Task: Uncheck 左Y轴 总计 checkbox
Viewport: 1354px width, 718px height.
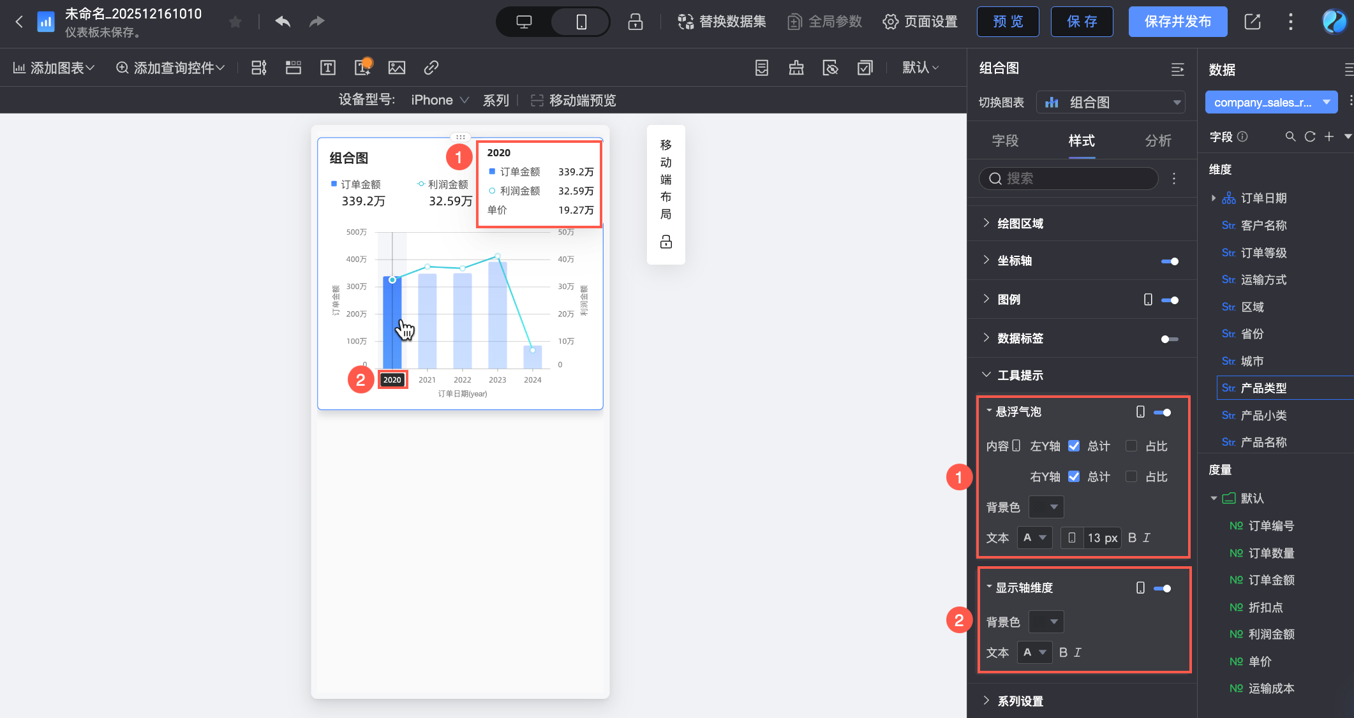Action: coord(1074,446)
